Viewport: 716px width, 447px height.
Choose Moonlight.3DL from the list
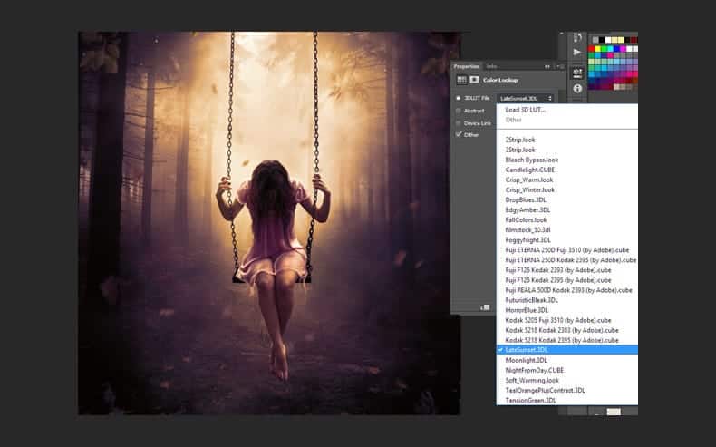[x=526, y=360]
